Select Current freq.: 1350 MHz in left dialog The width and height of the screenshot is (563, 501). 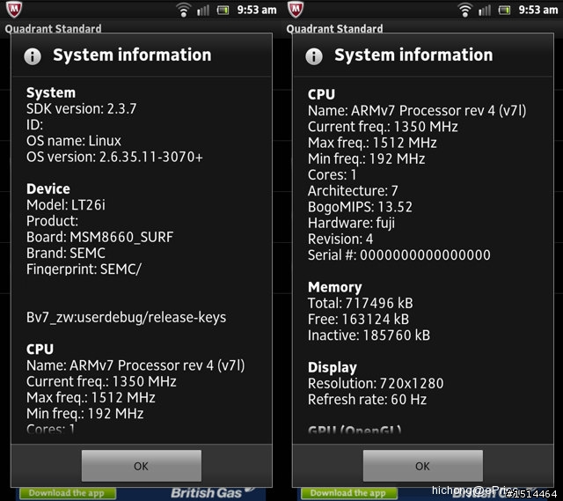101,381
